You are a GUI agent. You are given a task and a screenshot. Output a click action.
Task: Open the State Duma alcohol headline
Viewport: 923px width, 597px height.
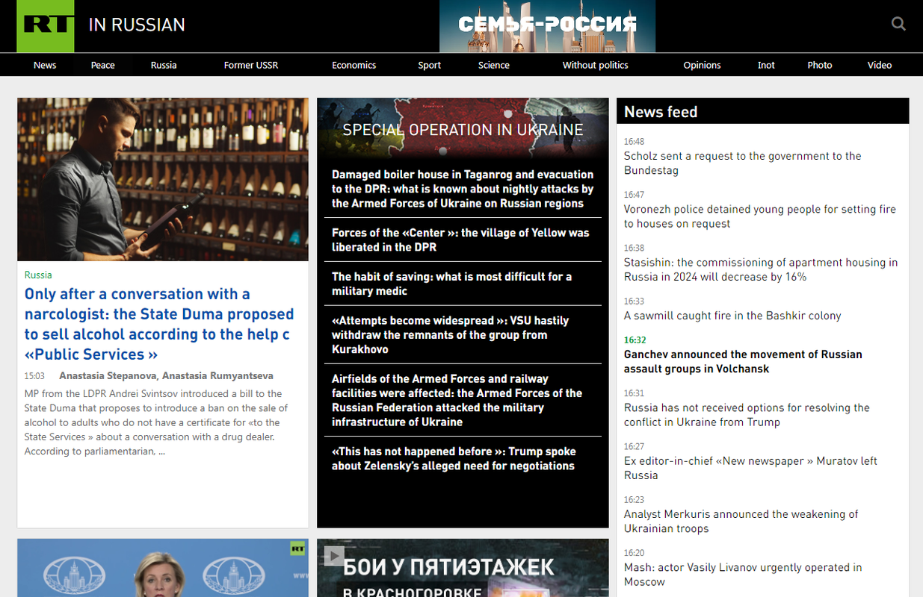(x=159, y=324)
